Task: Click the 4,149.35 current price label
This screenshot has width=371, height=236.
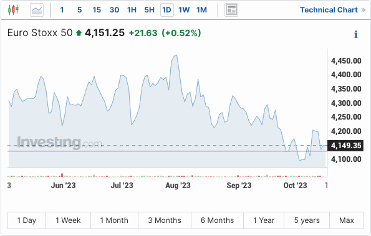Action: click(345, 146)
